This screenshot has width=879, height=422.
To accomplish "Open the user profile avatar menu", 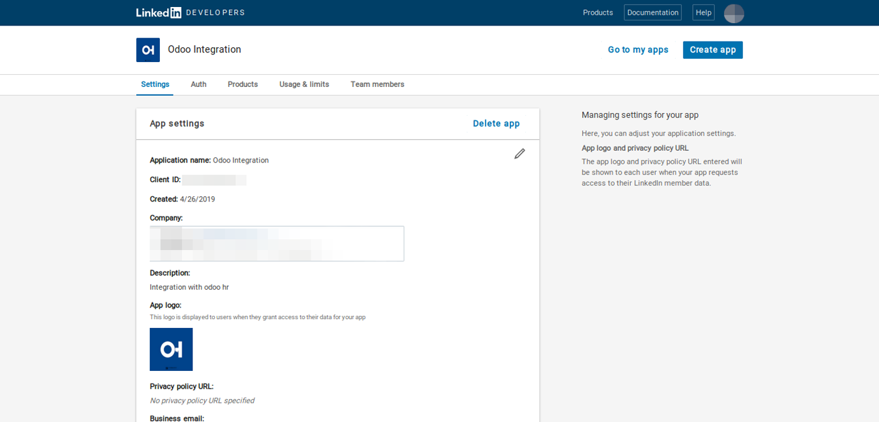I will pyautogui.click(x=734, y=13).
